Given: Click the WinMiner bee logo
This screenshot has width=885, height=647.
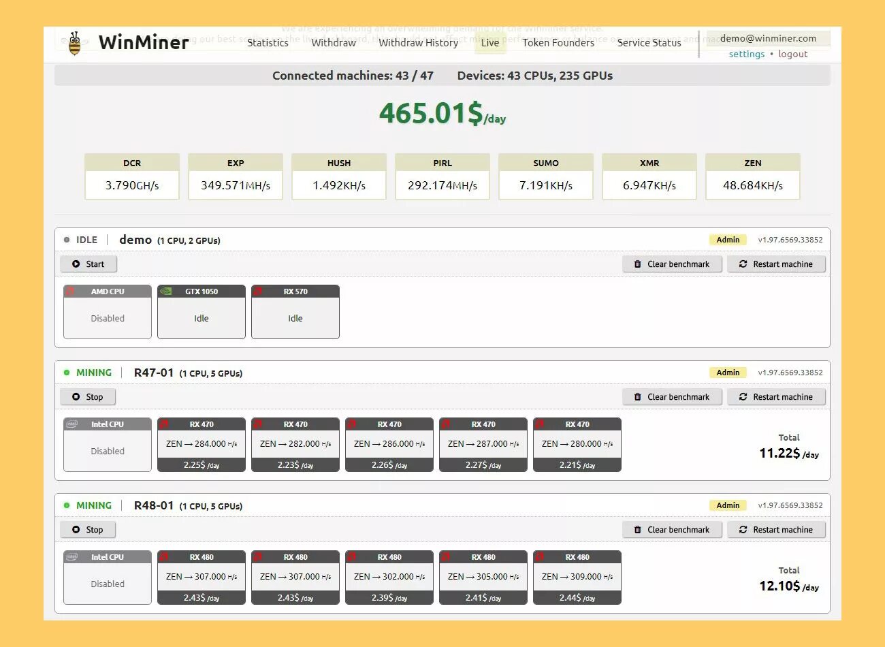Looking at the screenshot, I should (x=74, y=43).
